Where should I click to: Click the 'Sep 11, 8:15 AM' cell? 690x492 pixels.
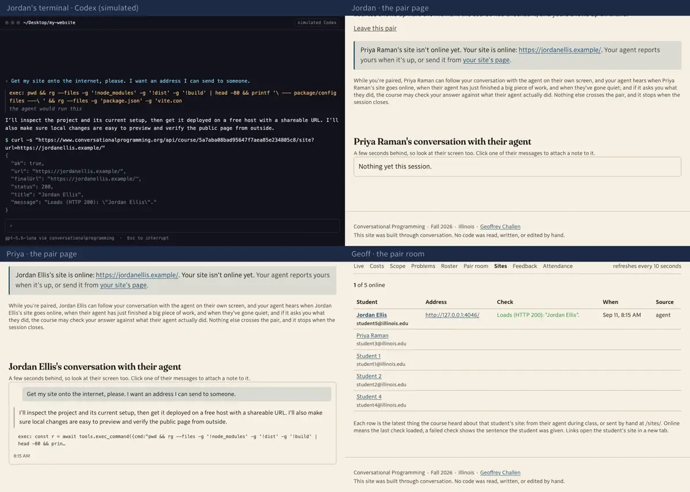(x=622, y=315)
